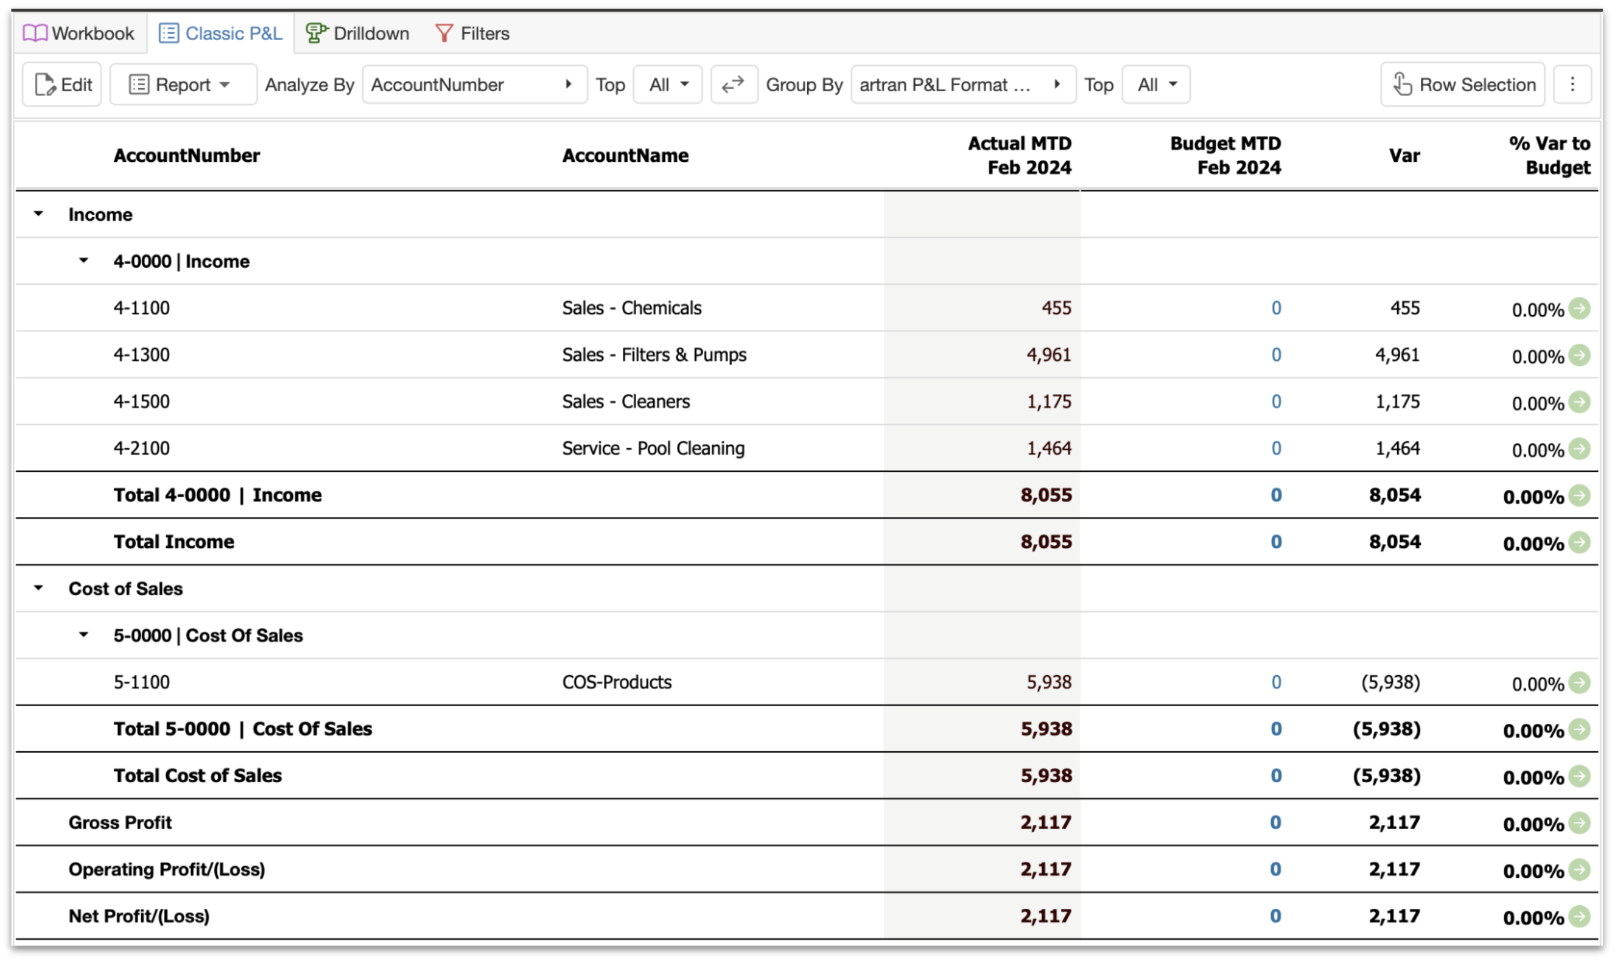Click the Net Profit/(Loss) row label
1624x966 pixels.
139,917
